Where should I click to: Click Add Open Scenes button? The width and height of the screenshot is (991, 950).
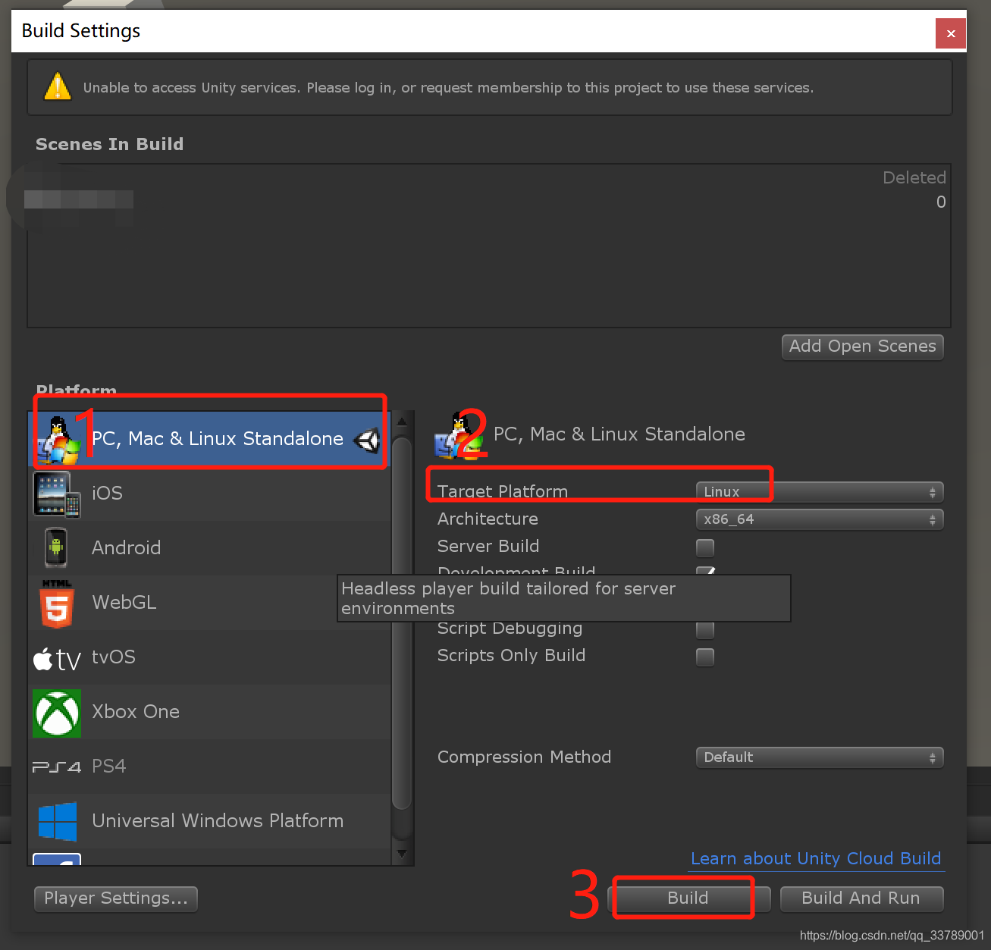[x=863, y=347]
